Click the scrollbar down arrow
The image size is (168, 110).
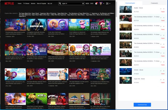pyautogui.click(x=116, y=109)
